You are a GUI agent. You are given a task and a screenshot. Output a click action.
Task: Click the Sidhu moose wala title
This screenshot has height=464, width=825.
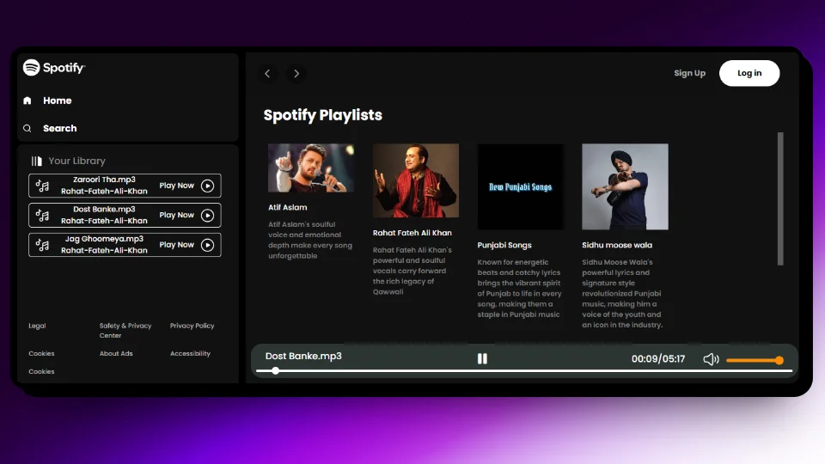tap(617, 245)
